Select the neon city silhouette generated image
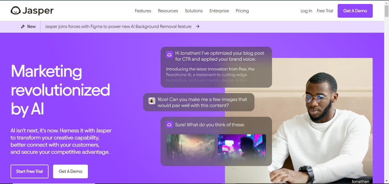Screen dimensions: 389x184 pos(242,148)
